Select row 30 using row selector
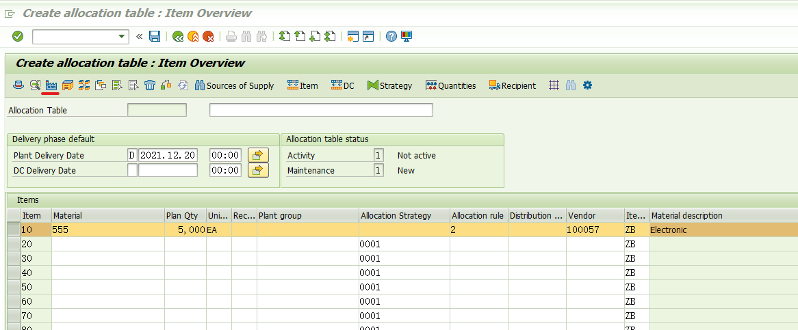 pos(13,258)
